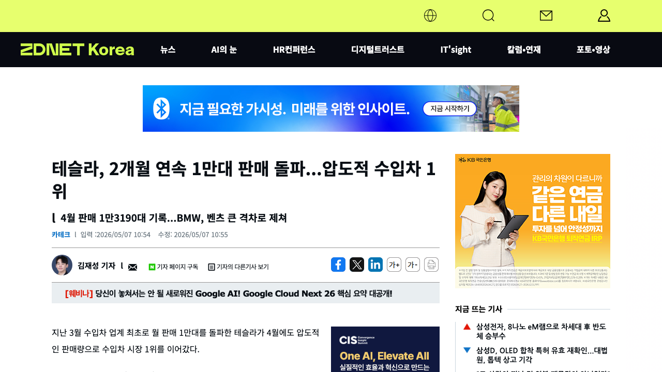Email the reporter via envelope icon
662x372 pixels.
pos(133,267)
